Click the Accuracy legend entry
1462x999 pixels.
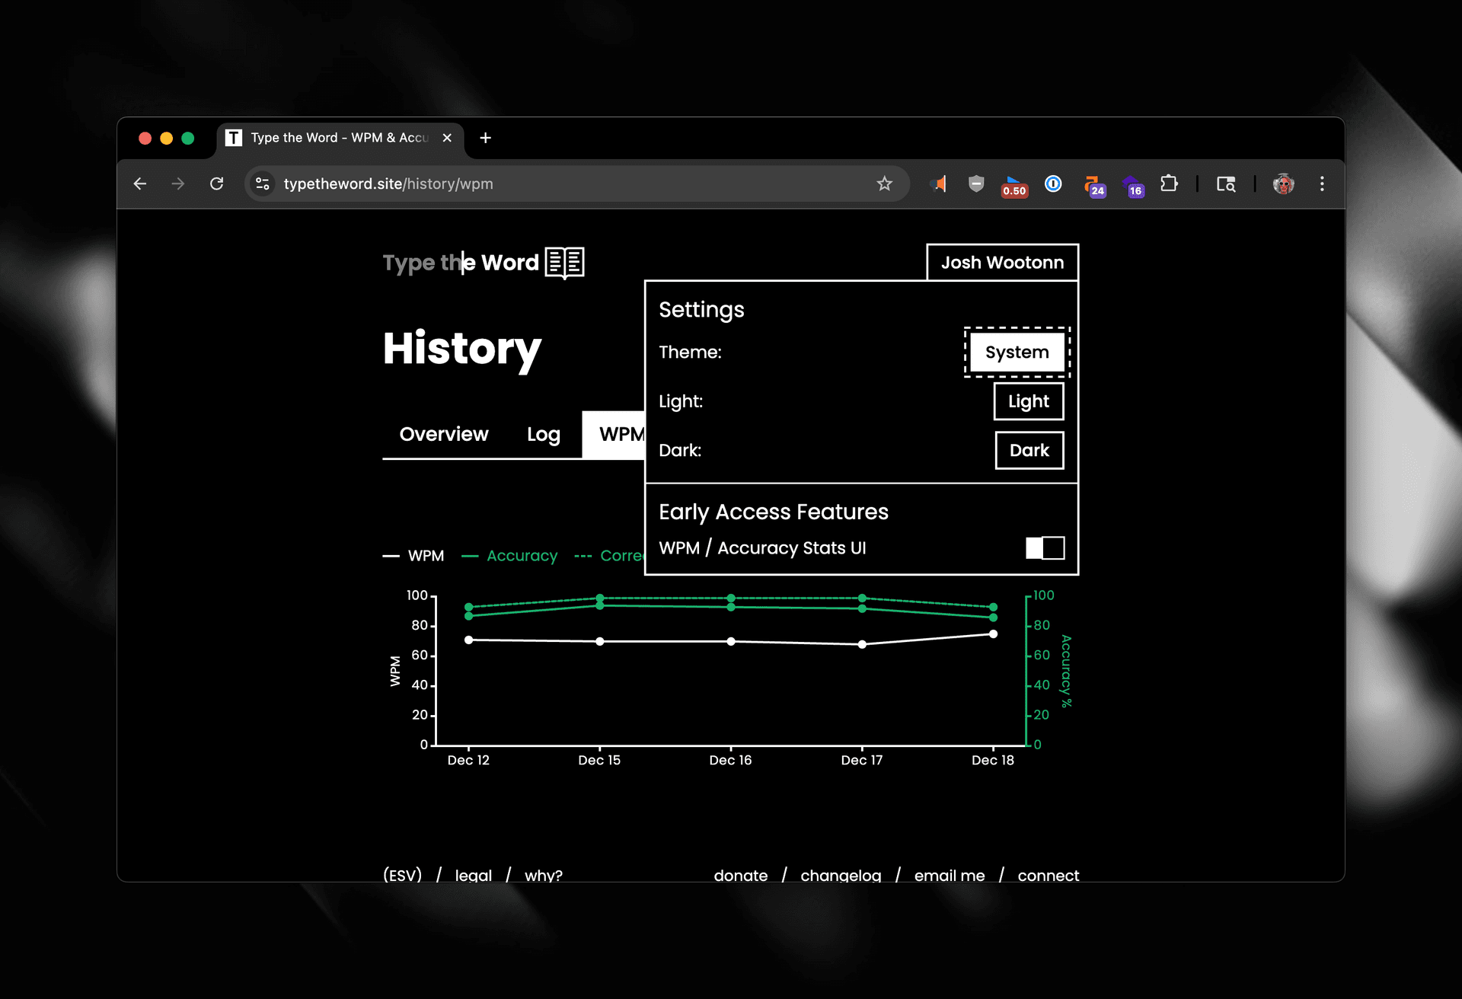[x=509, y=556]
